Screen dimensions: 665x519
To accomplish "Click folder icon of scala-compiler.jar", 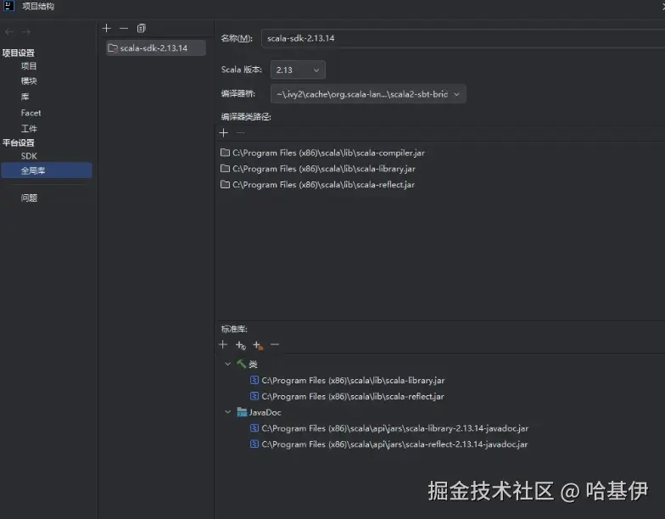I will (226, 153).
